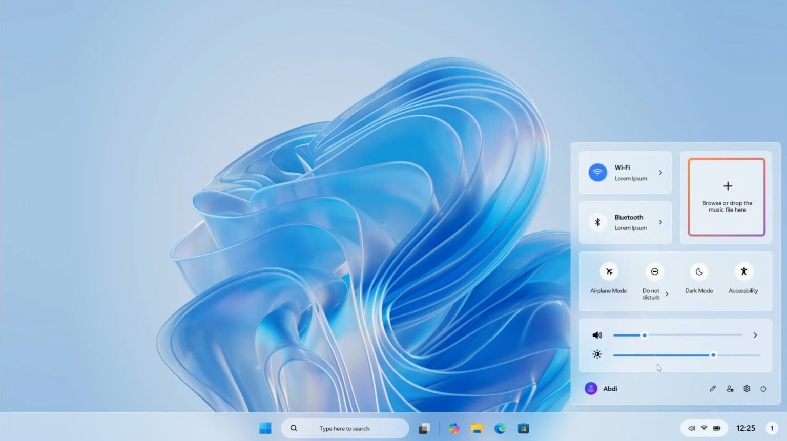Open Microsoft Edge from the taskbar
Screen dimensions: 787x441
[x=500, y=428]
